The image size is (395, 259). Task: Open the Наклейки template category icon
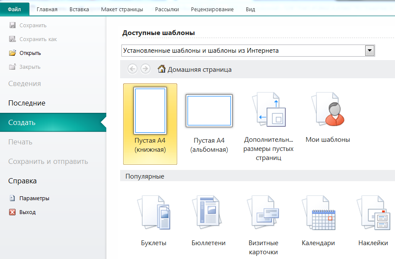(x=373, y=213)
